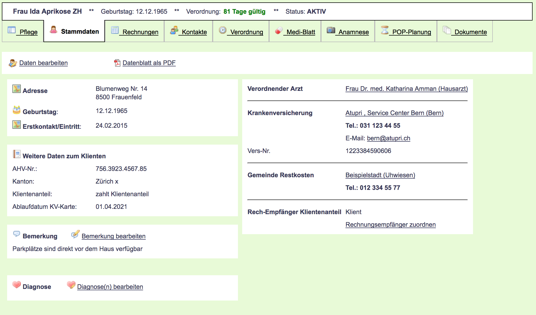The height and width of the screenshot is (315, 536).
Task: Click the Daten bearbeiten user-edit icon
Action: pos(13,63)
